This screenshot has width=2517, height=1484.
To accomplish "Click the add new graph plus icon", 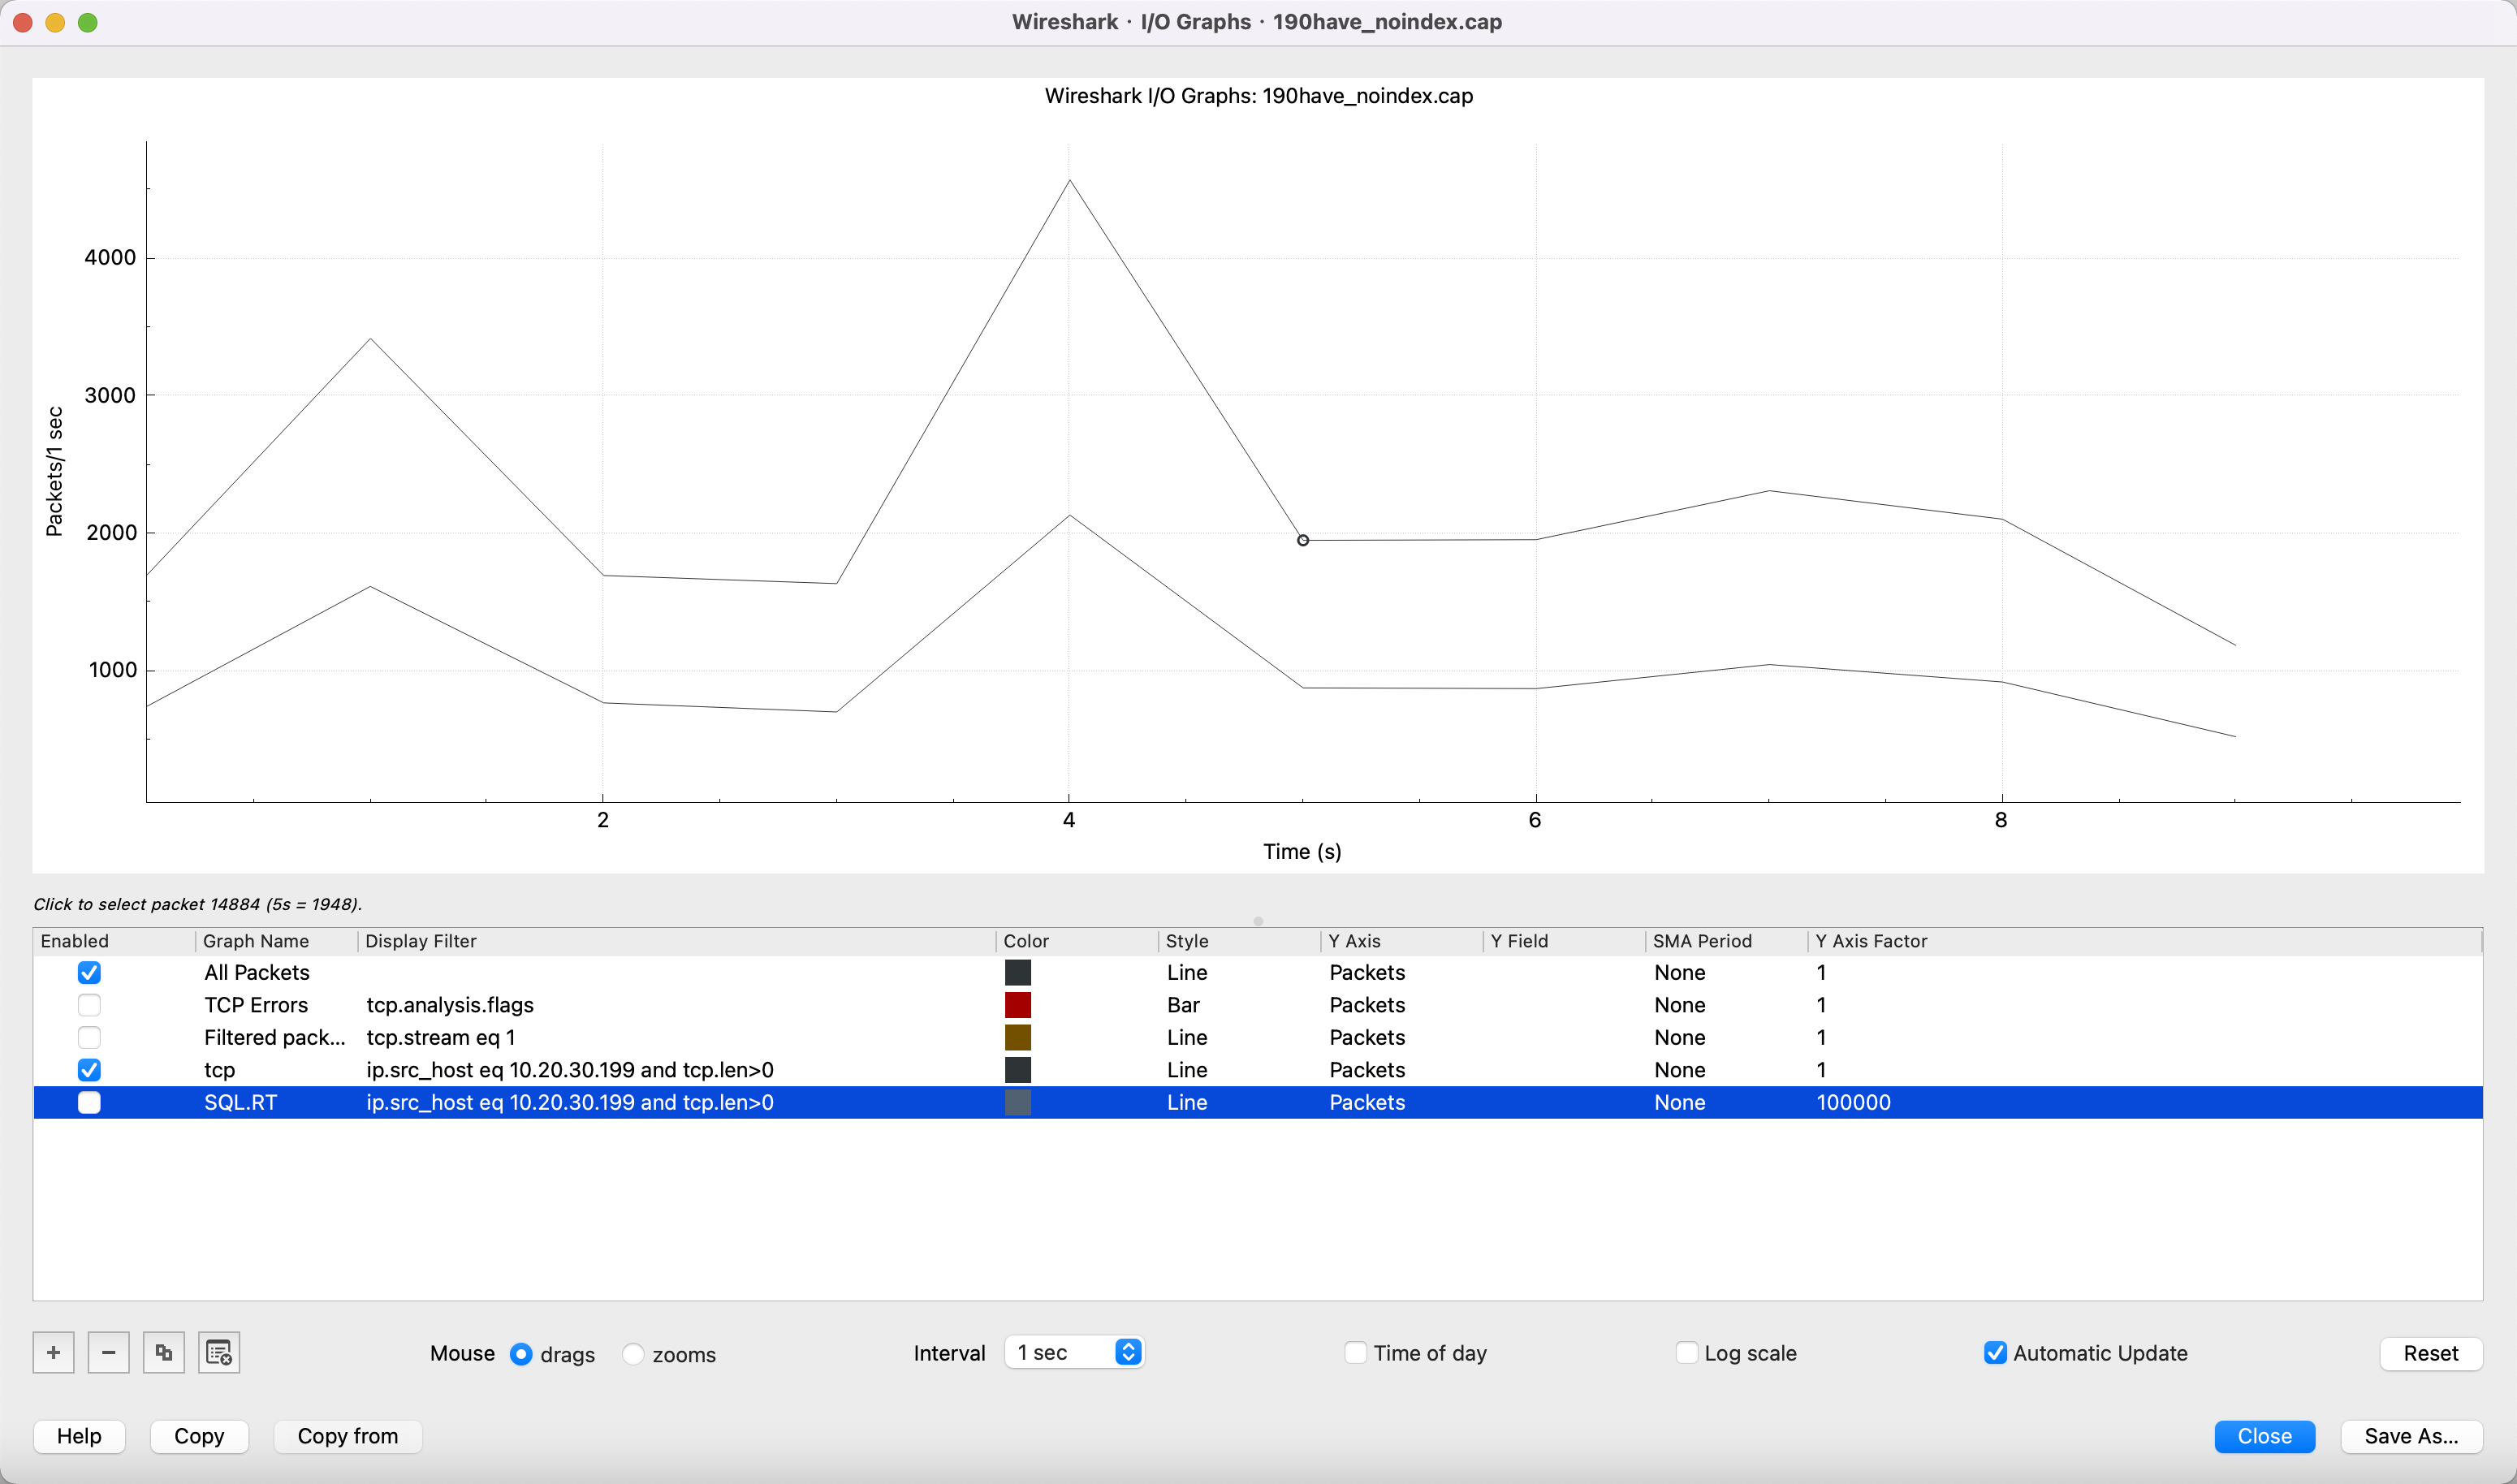I will (53, 1353).
